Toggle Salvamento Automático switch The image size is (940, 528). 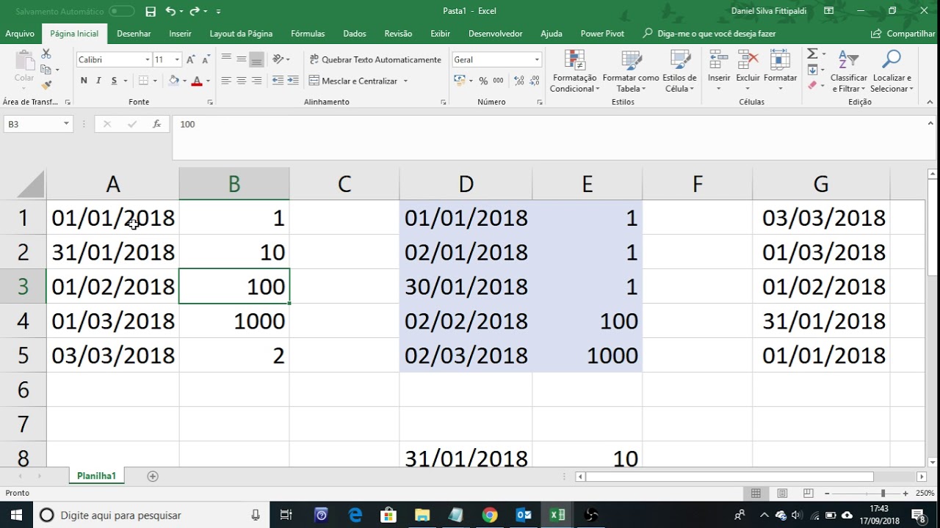[x=121, y=11]
